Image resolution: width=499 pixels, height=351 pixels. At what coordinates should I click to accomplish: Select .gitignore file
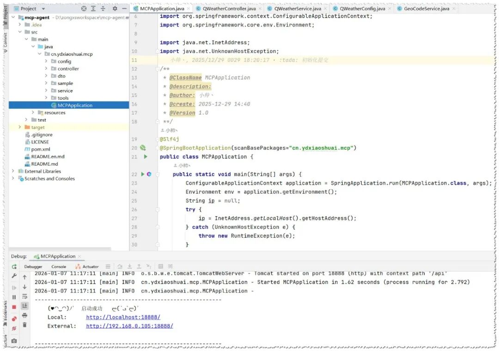(42, 134)
